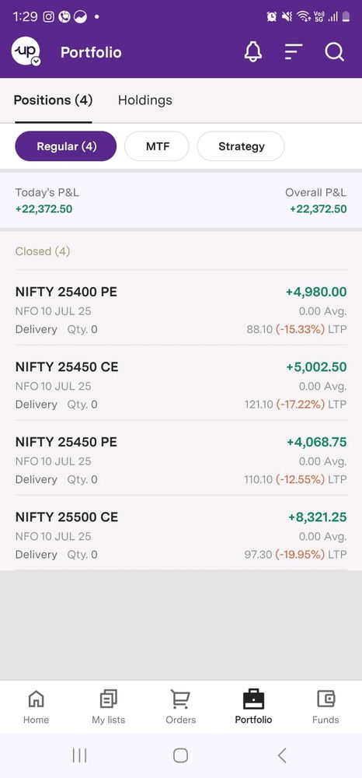Select the Strategy filter chip

coord(241,146)
